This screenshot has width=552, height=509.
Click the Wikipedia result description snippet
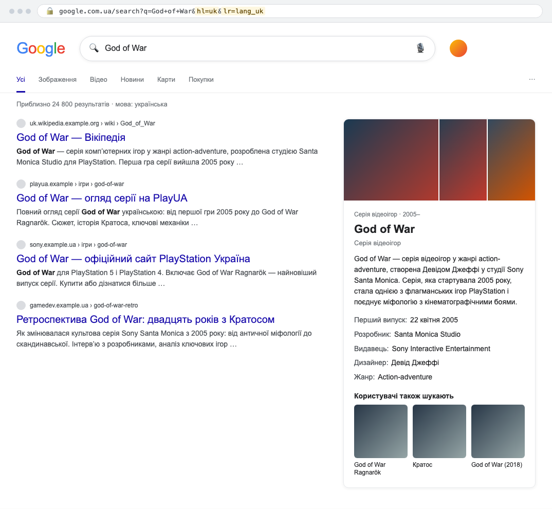pyautogui.click(x=167, y=157)
